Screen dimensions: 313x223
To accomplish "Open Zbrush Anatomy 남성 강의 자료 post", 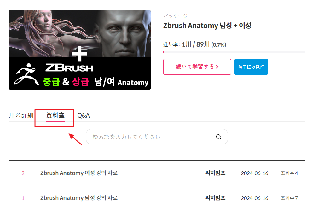I will click(x=79, y=198).
